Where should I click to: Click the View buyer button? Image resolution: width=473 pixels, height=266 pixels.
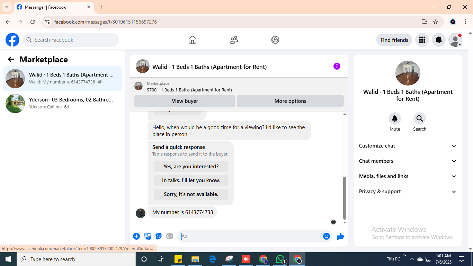click(185, 101)
